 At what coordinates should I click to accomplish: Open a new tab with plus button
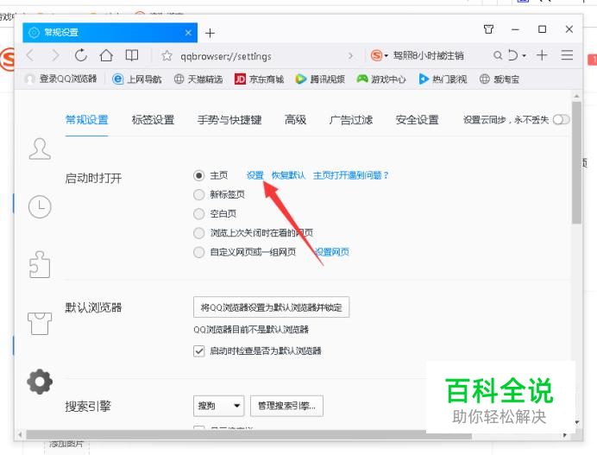pos(210,33)
